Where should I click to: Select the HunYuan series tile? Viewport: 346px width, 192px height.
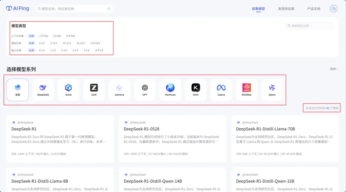pyautogui.click(x=170, y=90)
